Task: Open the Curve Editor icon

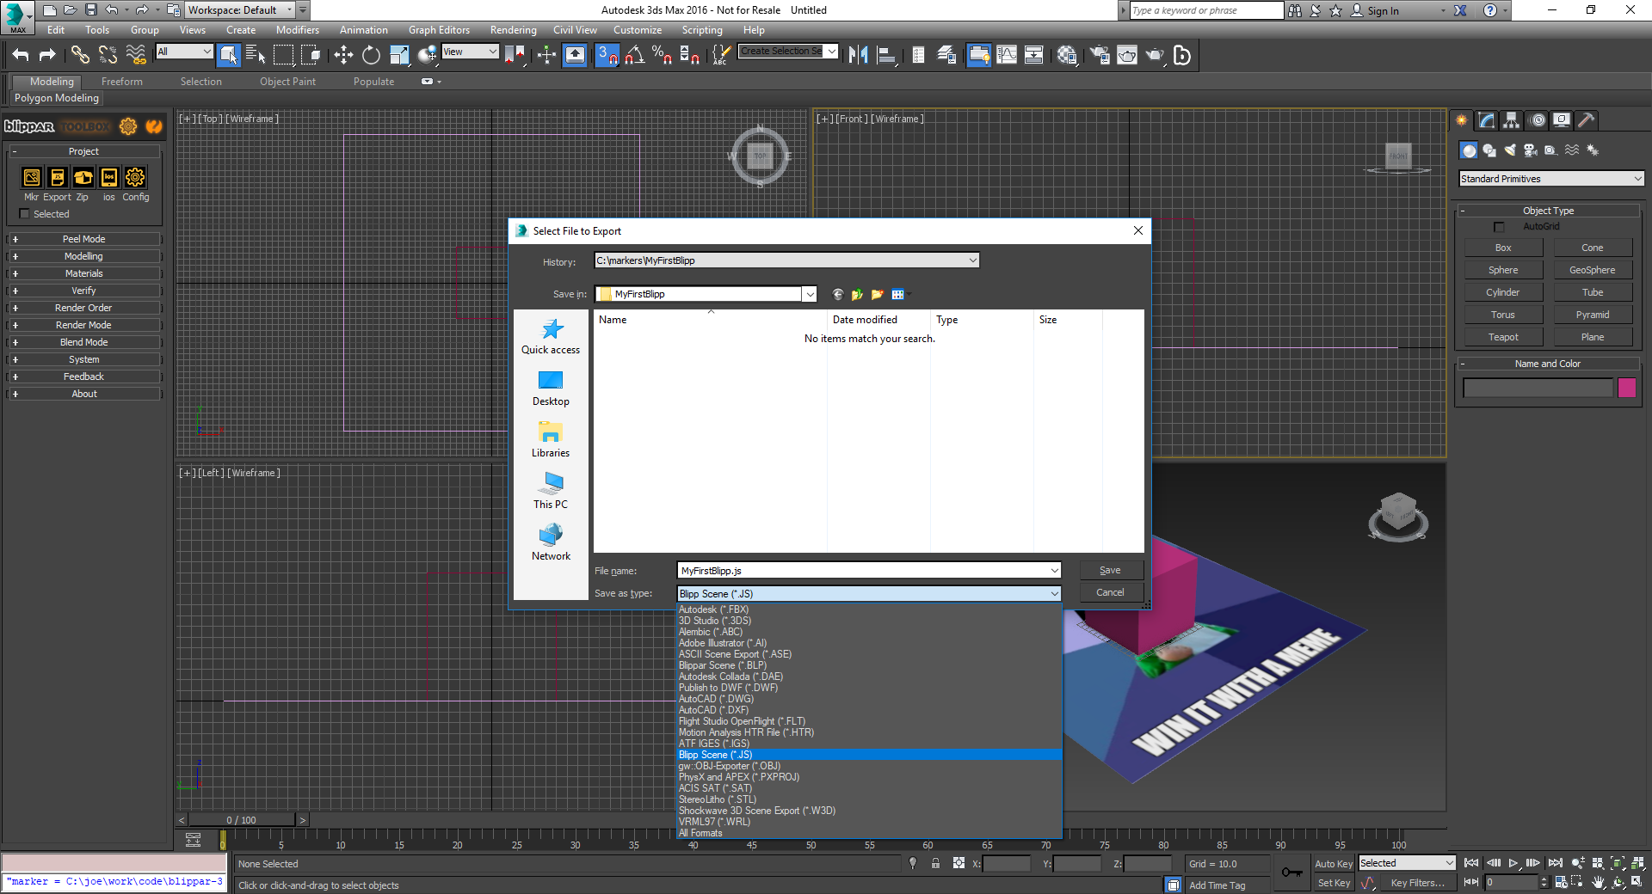Action: (1006, 55)
